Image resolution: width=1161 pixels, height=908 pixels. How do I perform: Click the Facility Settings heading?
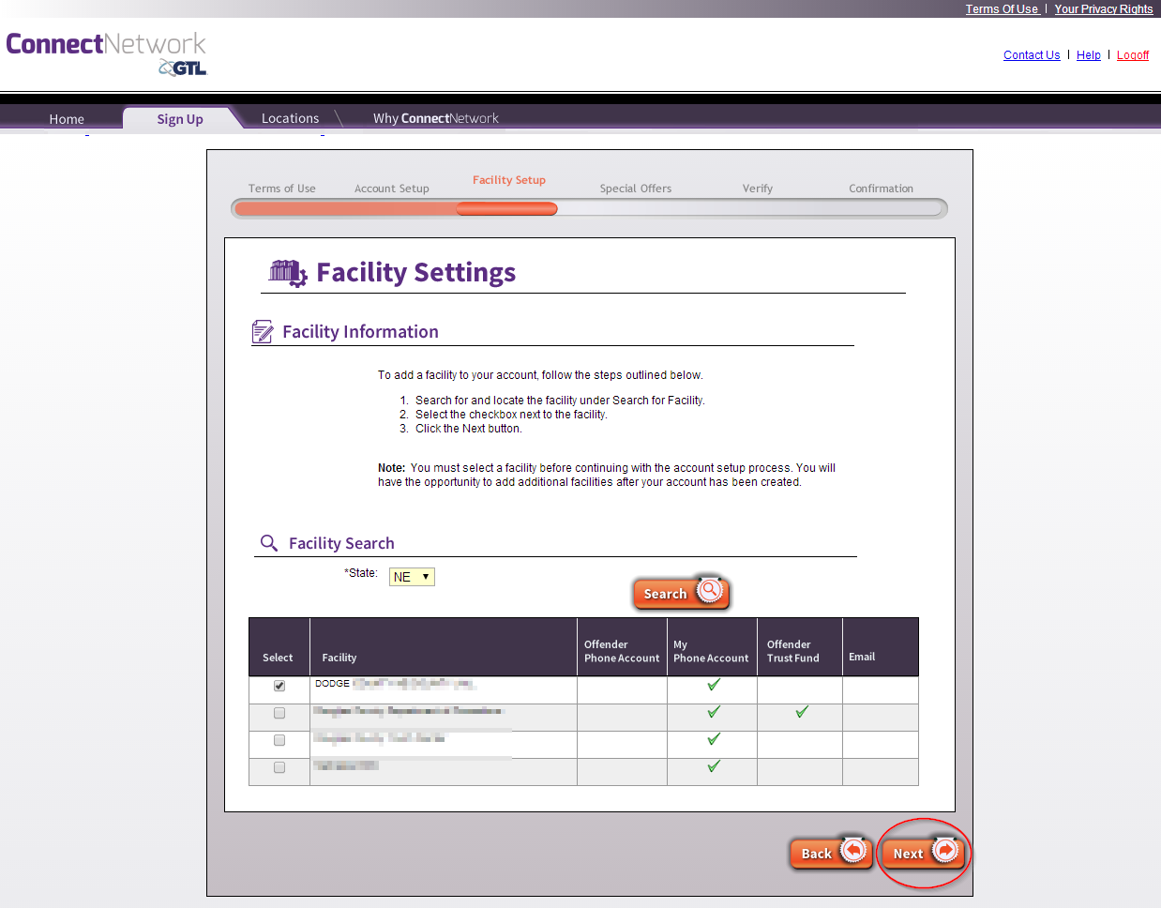pyautogui.click(x=416, y=272)
